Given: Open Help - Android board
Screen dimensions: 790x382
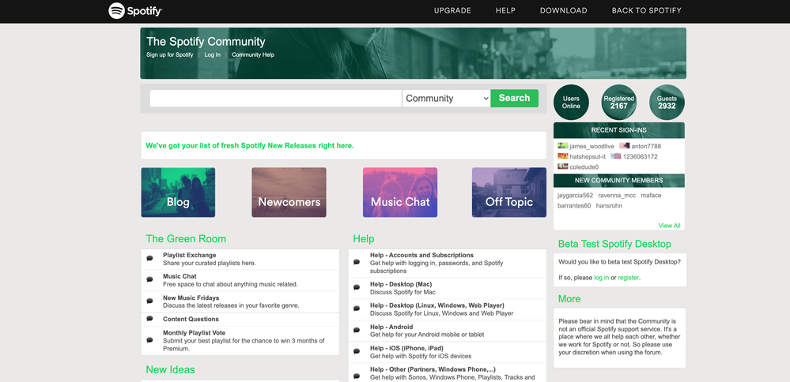Looking at the screenshot, I should click(x=391, y=328).
